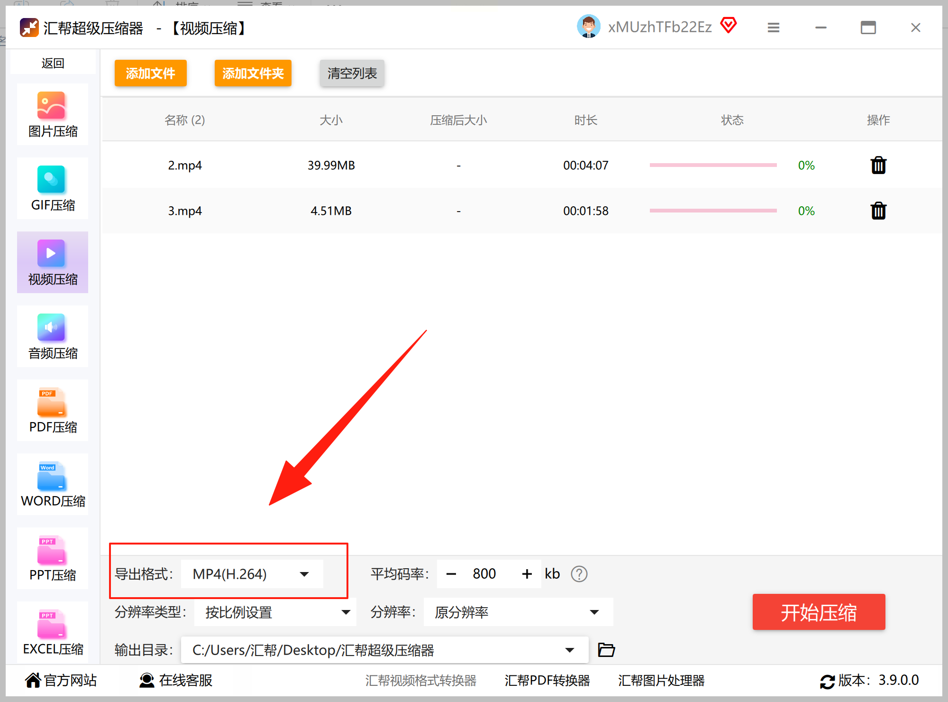Click the minus to decrease average bitrate
This screenshot has height=702, width=948.
pyautogui.click(x=451, y=574)
